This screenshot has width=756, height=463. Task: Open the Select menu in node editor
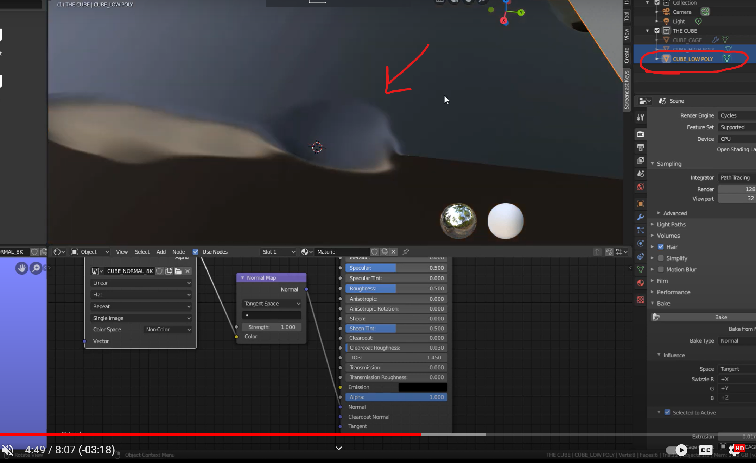tap(142, 252)
